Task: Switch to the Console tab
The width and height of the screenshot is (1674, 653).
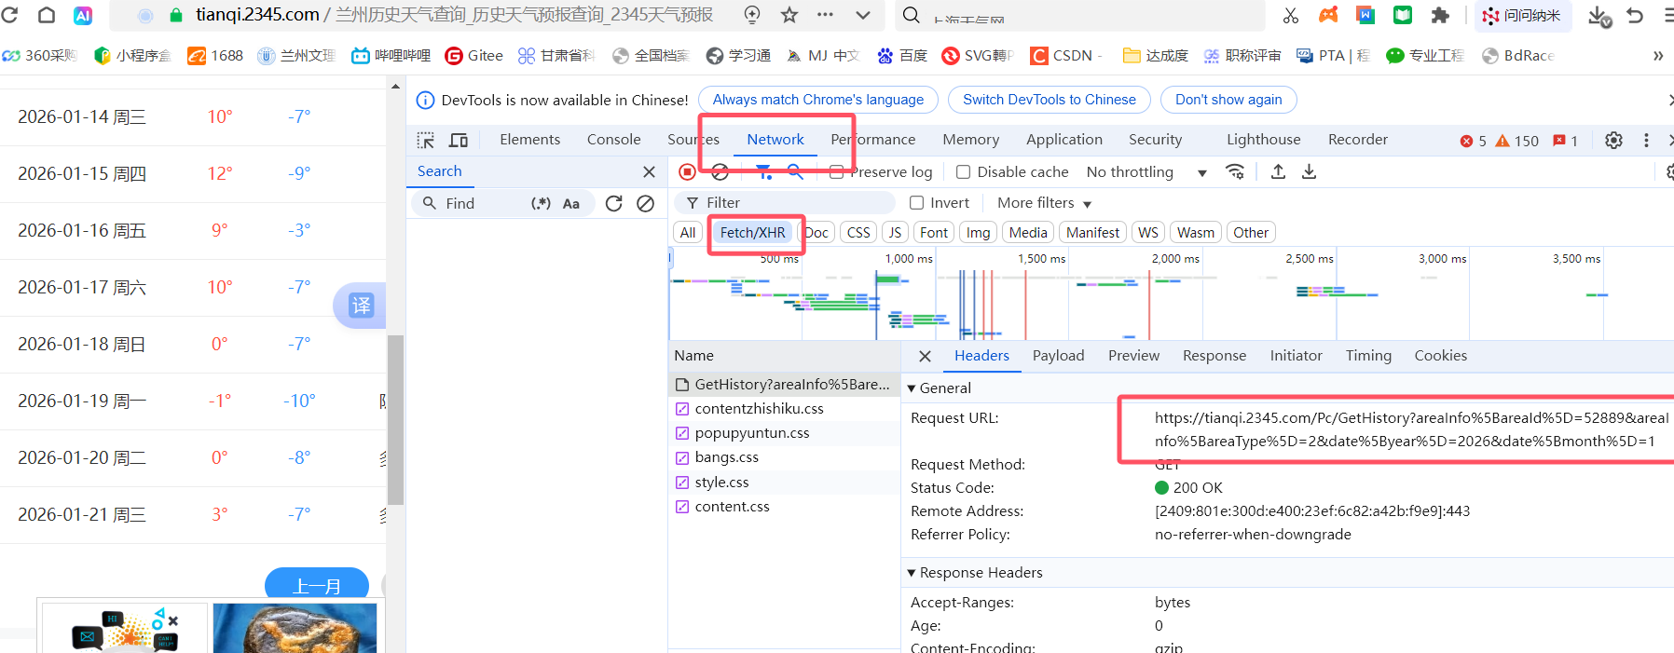Action: 613,140
